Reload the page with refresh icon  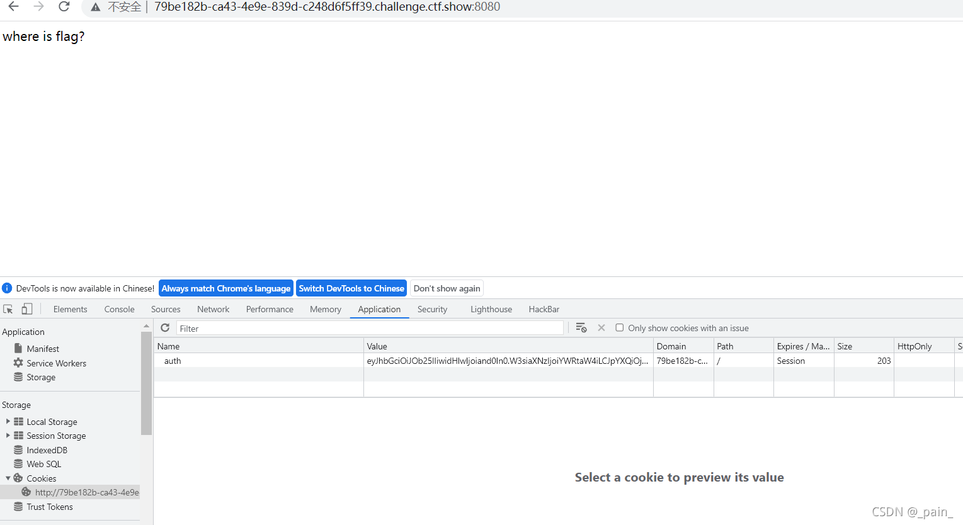(x=64, y=7)
